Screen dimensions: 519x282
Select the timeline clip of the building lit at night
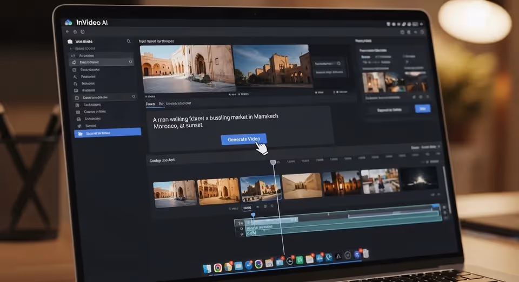(341, 183)
